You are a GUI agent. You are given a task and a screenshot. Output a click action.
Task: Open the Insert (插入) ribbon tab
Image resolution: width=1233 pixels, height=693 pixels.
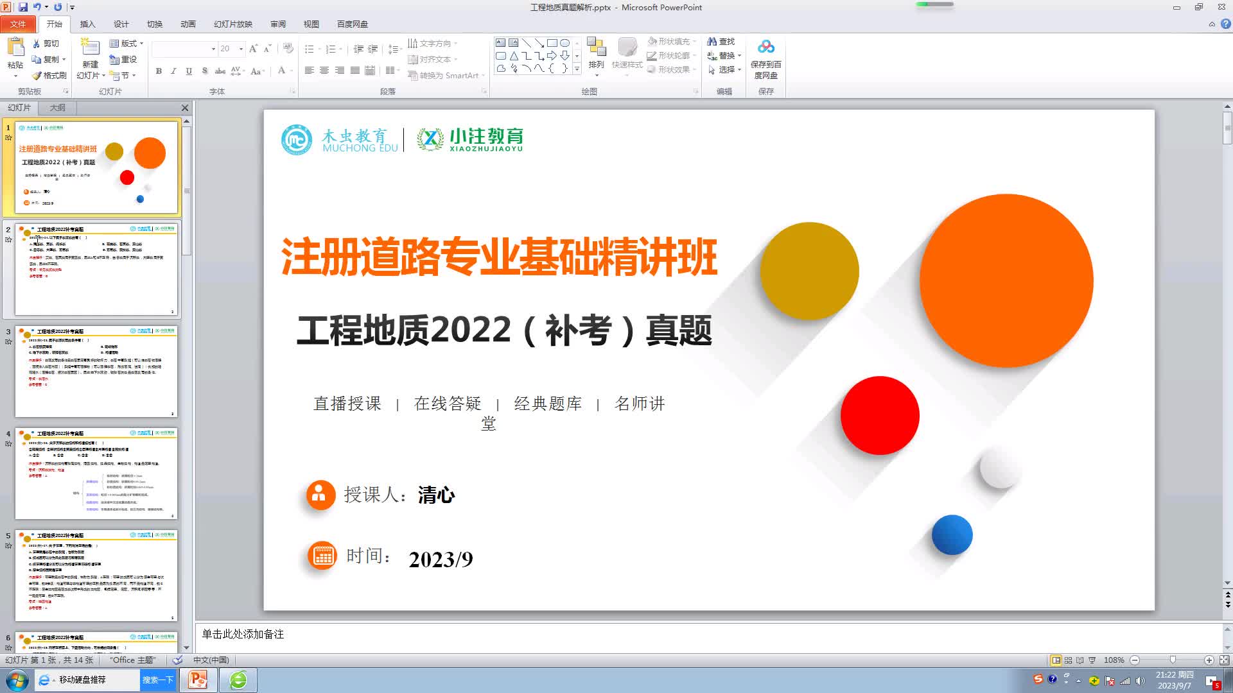[x=87, y=24]
